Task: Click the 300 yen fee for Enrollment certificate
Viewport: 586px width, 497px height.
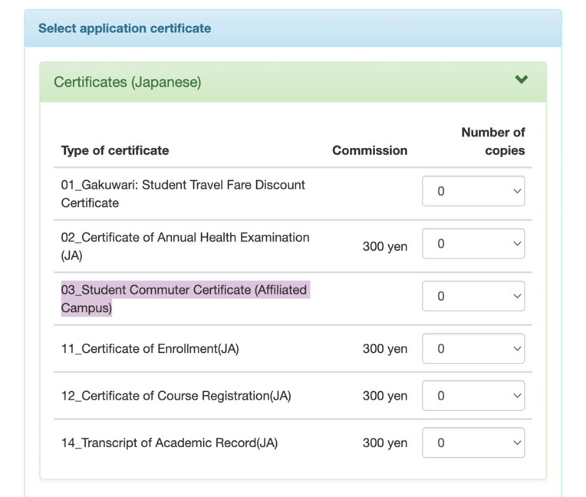Action: 385,349
